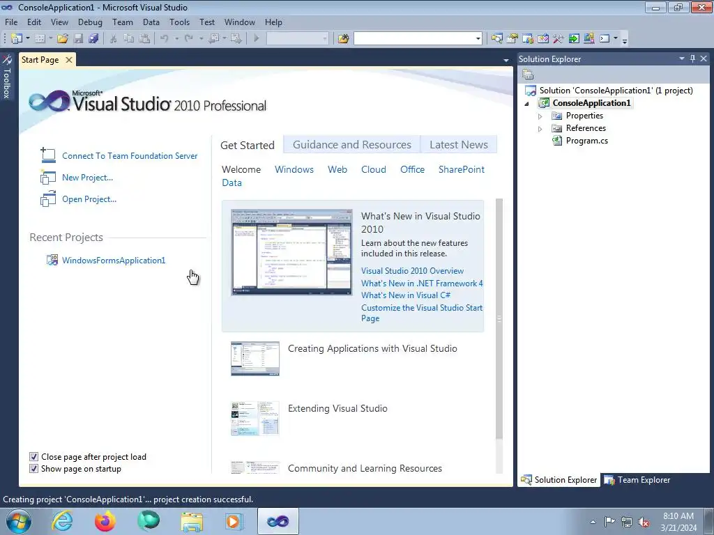This screenshot has height=535, width=714.
Task: Open the toolbar options overflow arrow
Action: coord(625,40)
